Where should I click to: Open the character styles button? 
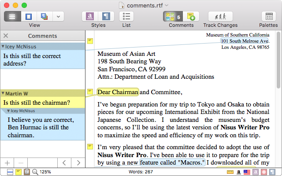pos(90,17)
